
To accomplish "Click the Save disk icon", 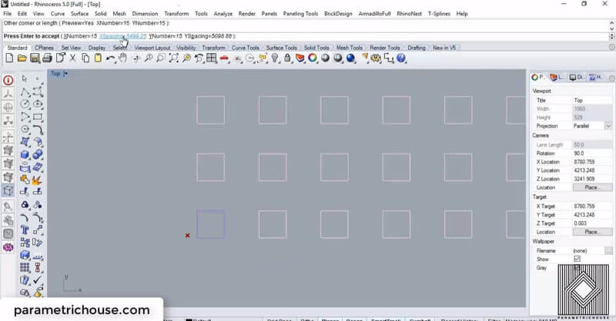I will click(34, 58).
